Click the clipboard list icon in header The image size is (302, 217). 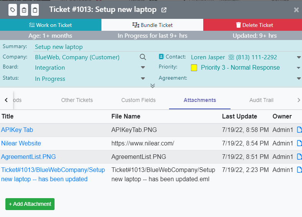point(24,10)
